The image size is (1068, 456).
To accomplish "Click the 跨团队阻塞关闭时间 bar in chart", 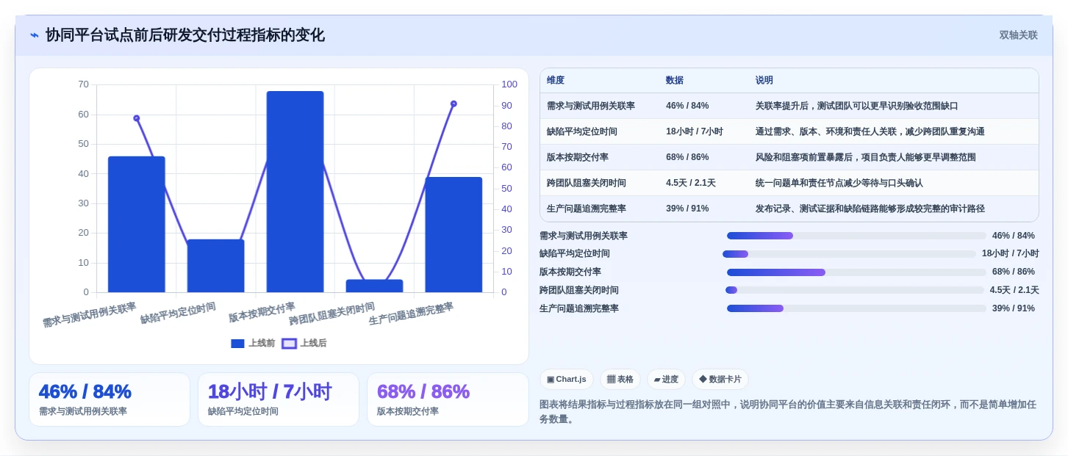I will (x=375, y=286).
